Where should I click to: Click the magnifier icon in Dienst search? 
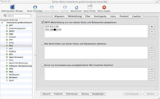[x=5, y=16]
